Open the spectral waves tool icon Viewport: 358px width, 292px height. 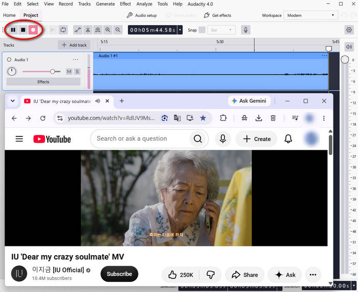98,30
